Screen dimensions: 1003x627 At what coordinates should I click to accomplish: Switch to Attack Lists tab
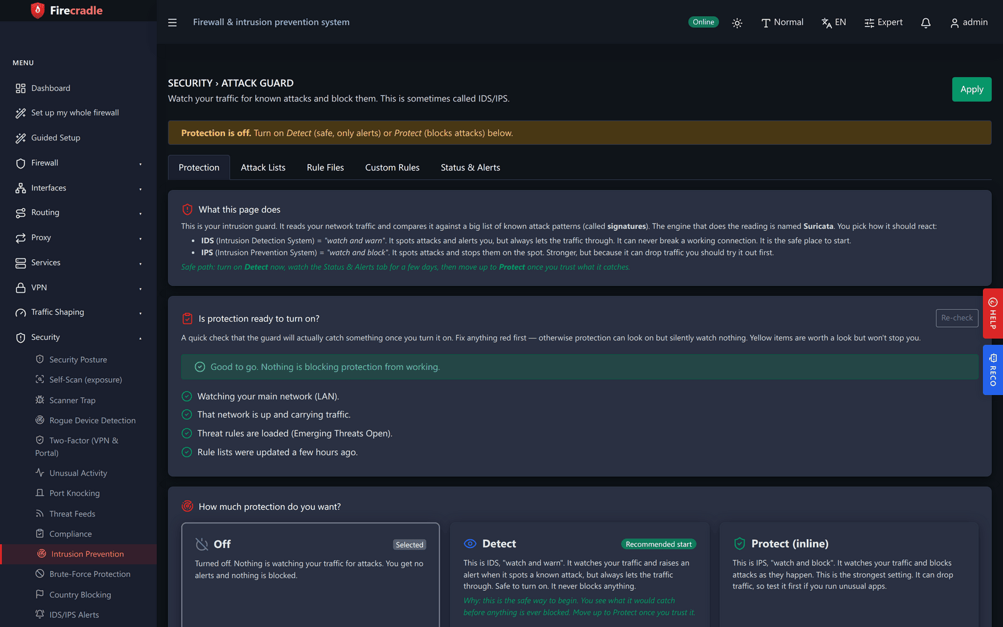[263, 167]
